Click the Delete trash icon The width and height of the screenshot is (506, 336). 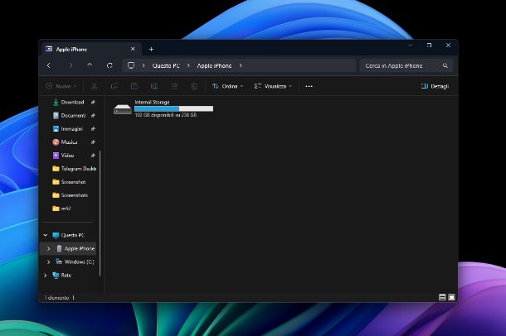(194, 86)
